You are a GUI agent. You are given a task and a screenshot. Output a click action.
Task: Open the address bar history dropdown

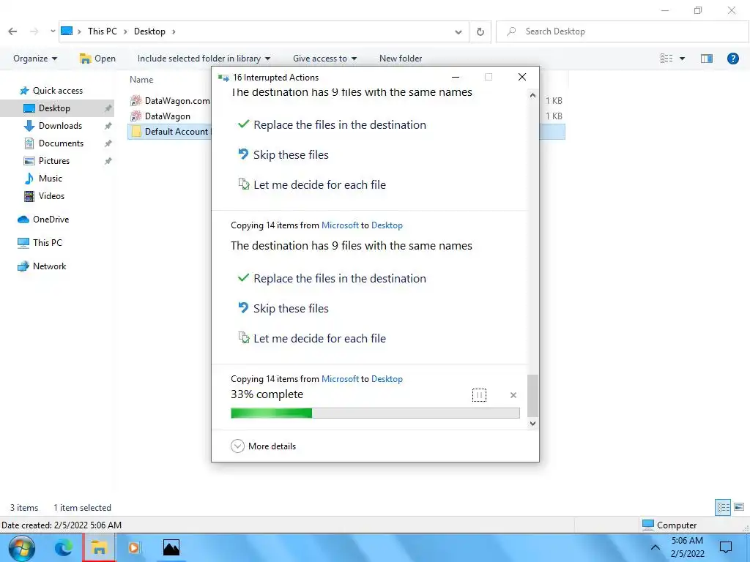click(458, 31)
